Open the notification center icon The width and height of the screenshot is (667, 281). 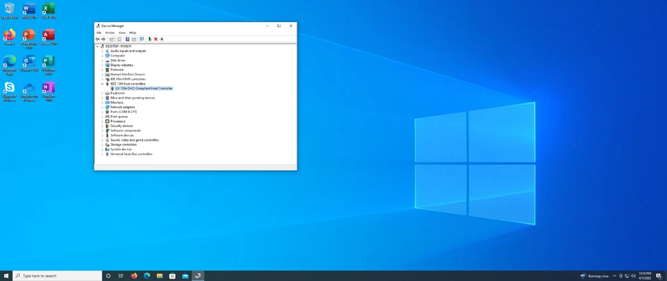[659, 276]
